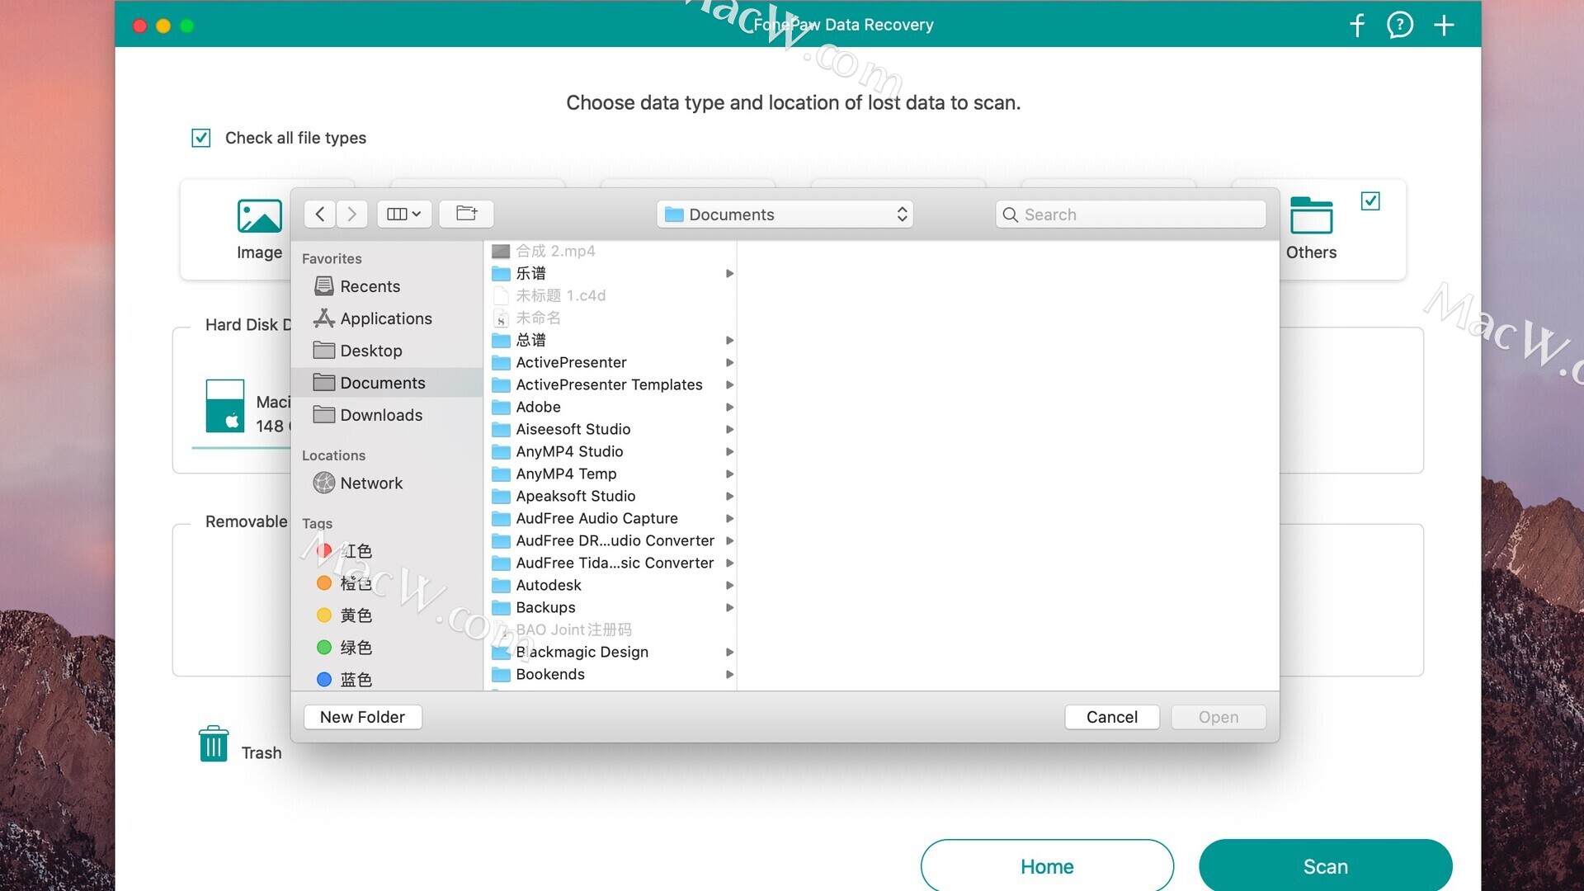Viewport: 1584px width, 891px height.
Task: Open the Documents location popup
Action: tap(785, 214)
